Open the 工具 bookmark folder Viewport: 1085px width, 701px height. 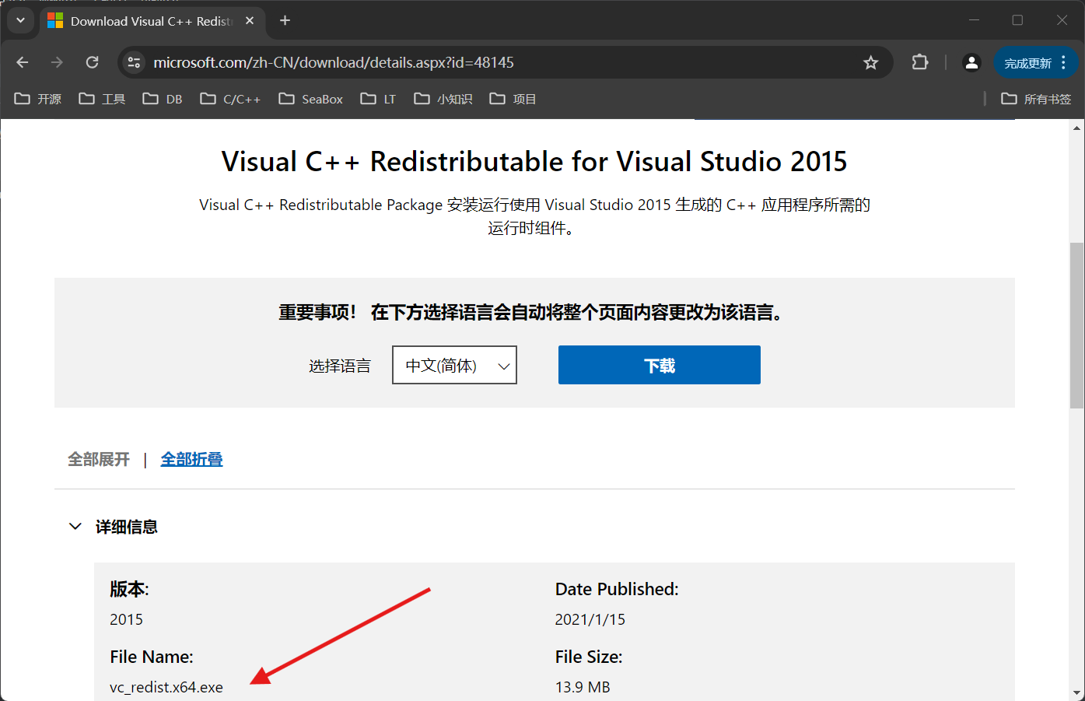(x=102, y=99)
